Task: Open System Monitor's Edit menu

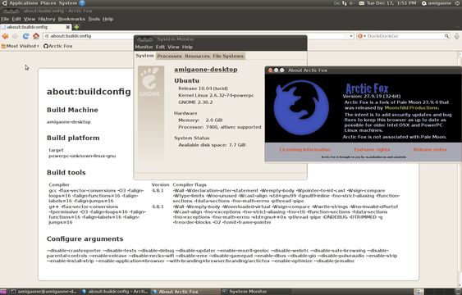Action: pyautogui.click(x=160, y=47)
